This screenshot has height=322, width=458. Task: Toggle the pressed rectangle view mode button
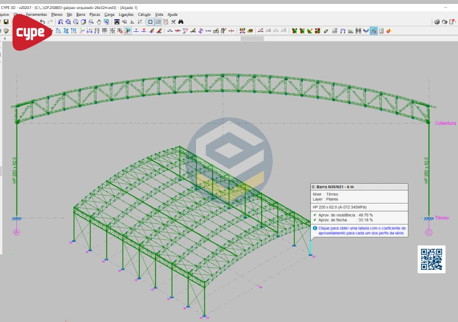pyautogui.click(x=150, y=22)
